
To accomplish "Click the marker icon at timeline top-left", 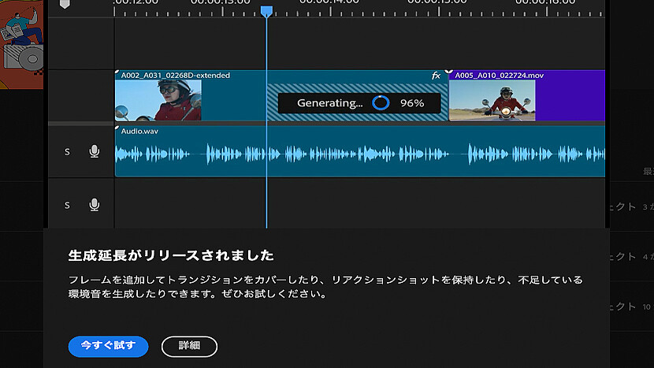I will [x=65, y=4].
